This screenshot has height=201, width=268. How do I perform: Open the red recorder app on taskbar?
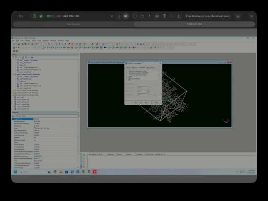coord(95,172)
